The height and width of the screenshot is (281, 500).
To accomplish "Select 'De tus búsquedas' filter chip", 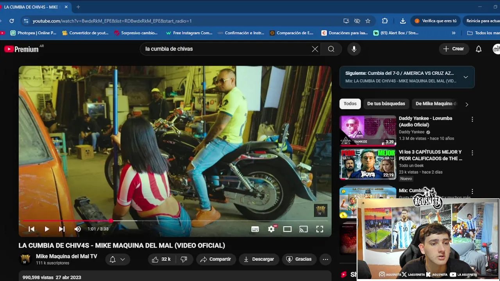I will click(386, 103).
